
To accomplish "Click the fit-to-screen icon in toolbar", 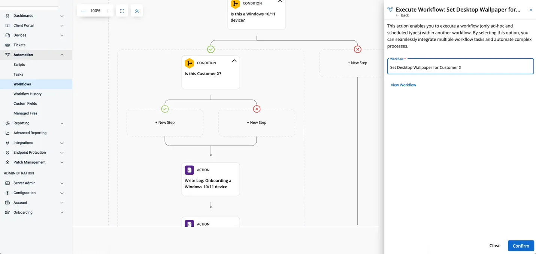I will (122, 11).
